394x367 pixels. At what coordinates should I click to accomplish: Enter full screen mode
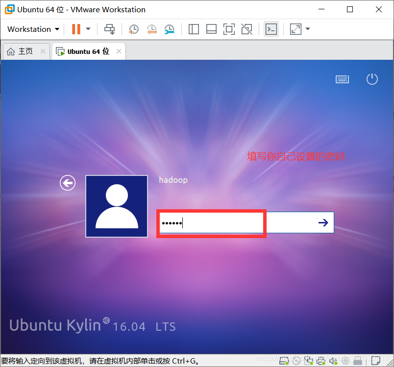229,29
